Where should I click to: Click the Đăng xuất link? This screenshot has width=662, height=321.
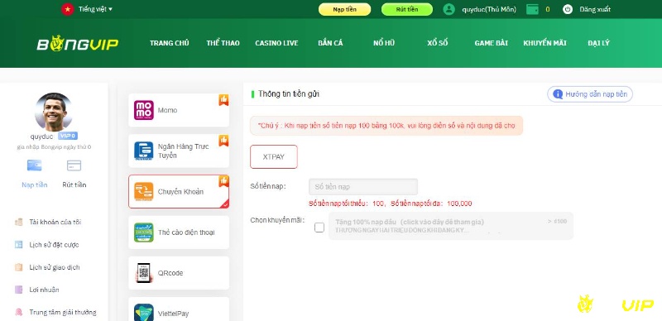click(595, 9)
